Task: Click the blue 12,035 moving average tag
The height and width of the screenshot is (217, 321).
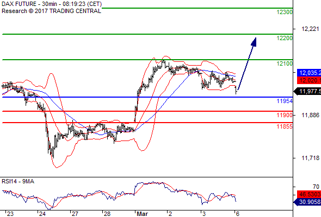Action: pos(309,73)
